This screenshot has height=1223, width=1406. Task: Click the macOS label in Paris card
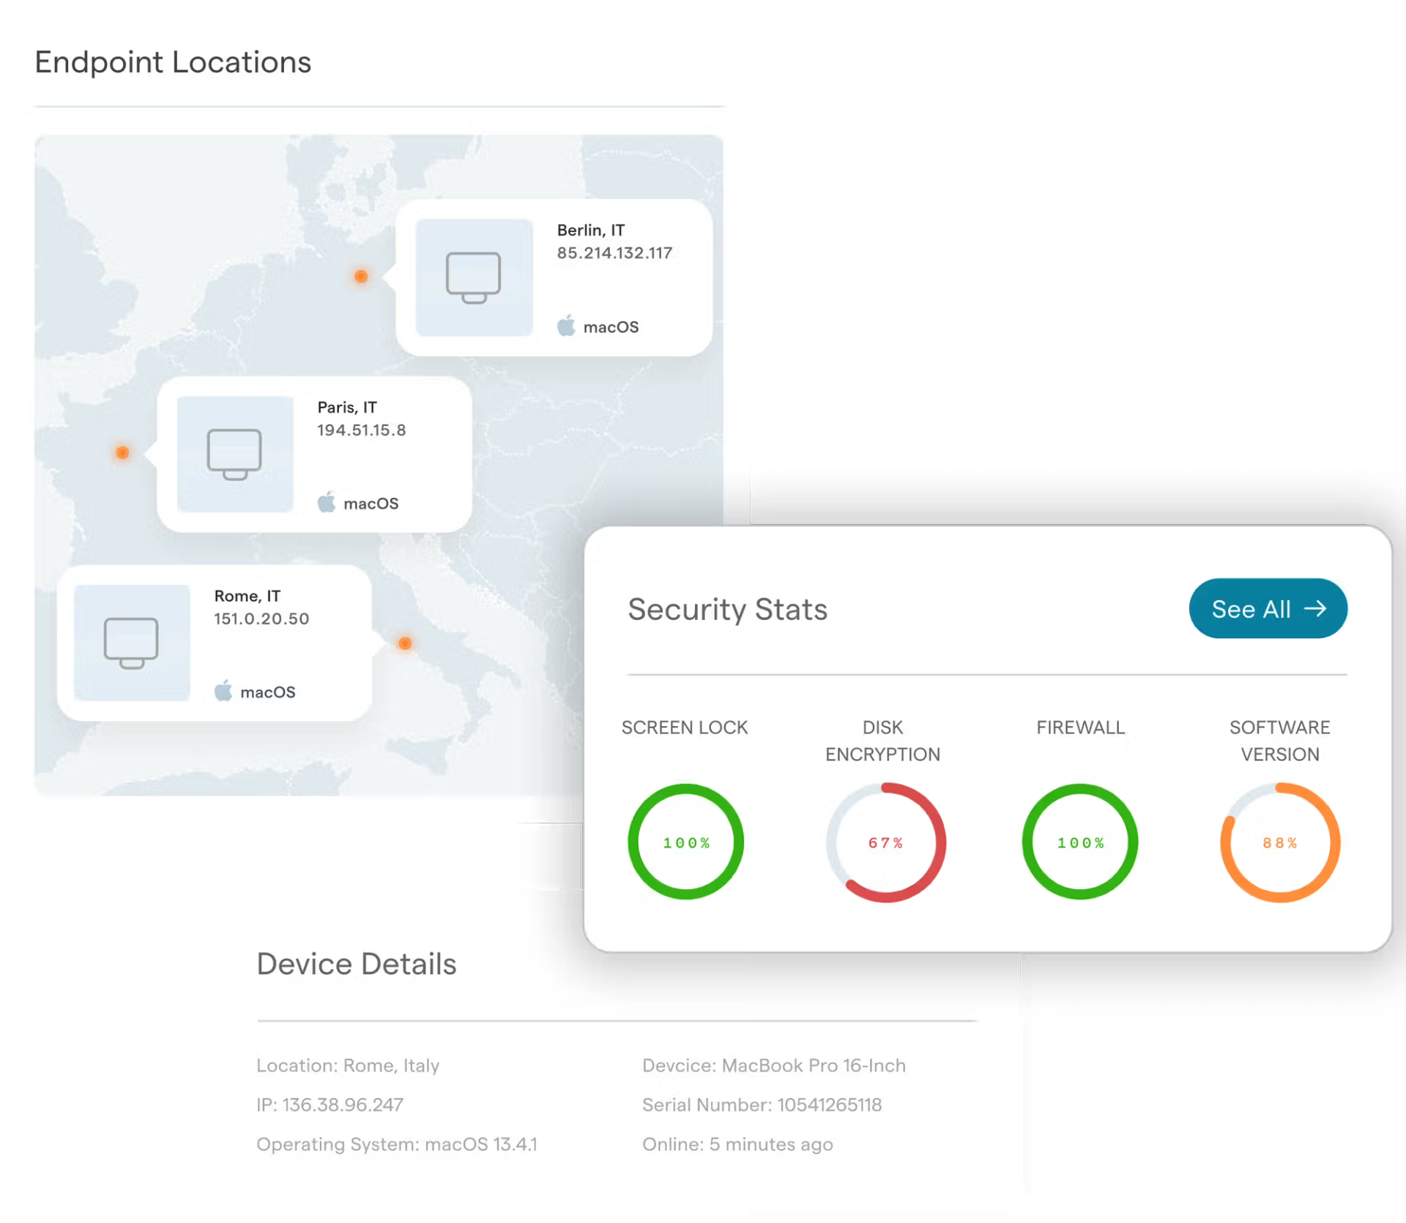click(x=371, y=504)
